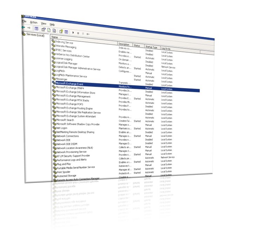The image size is (257, 232).
Task: Toggle the Show/Hide Console Tree toolbar icon
Action: pos(37,29)
